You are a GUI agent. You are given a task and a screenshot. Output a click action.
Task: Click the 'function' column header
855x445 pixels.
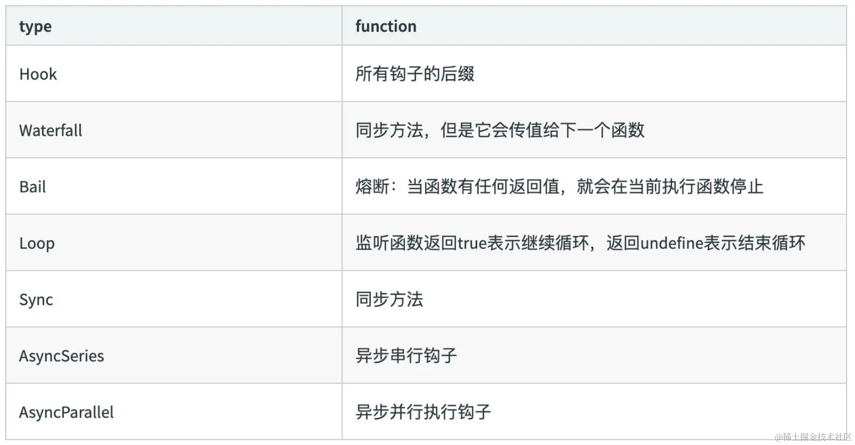(x=594, y=26)
